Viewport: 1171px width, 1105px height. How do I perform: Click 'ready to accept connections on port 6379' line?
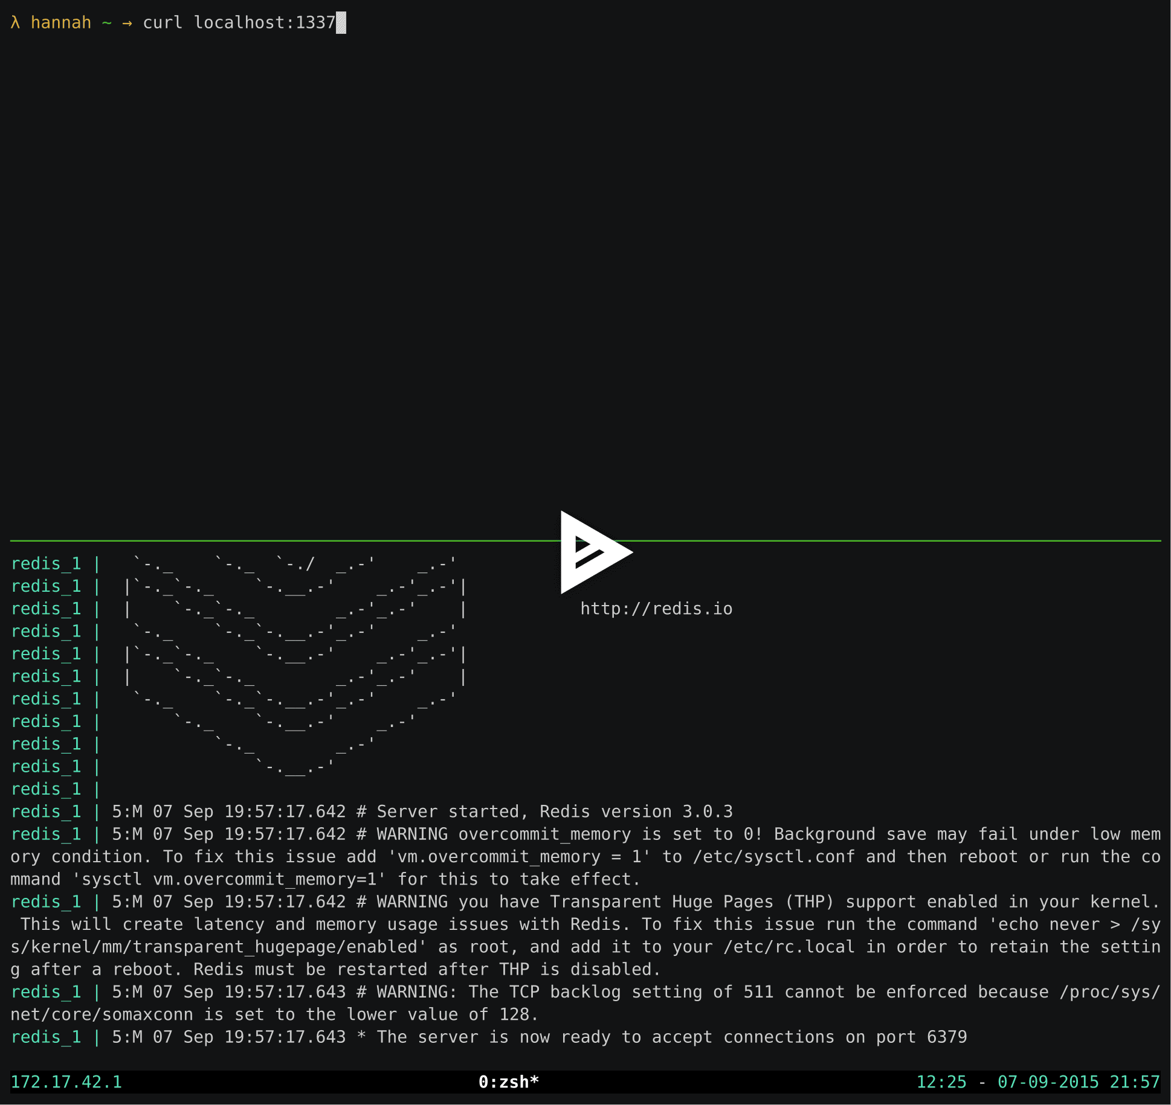click(x=671, y=1037)
